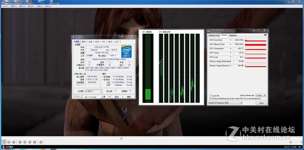Open the Graphics Card tab in GPU-Z
The width and height of the screenshot is (304, 150).
coord(214,35)
